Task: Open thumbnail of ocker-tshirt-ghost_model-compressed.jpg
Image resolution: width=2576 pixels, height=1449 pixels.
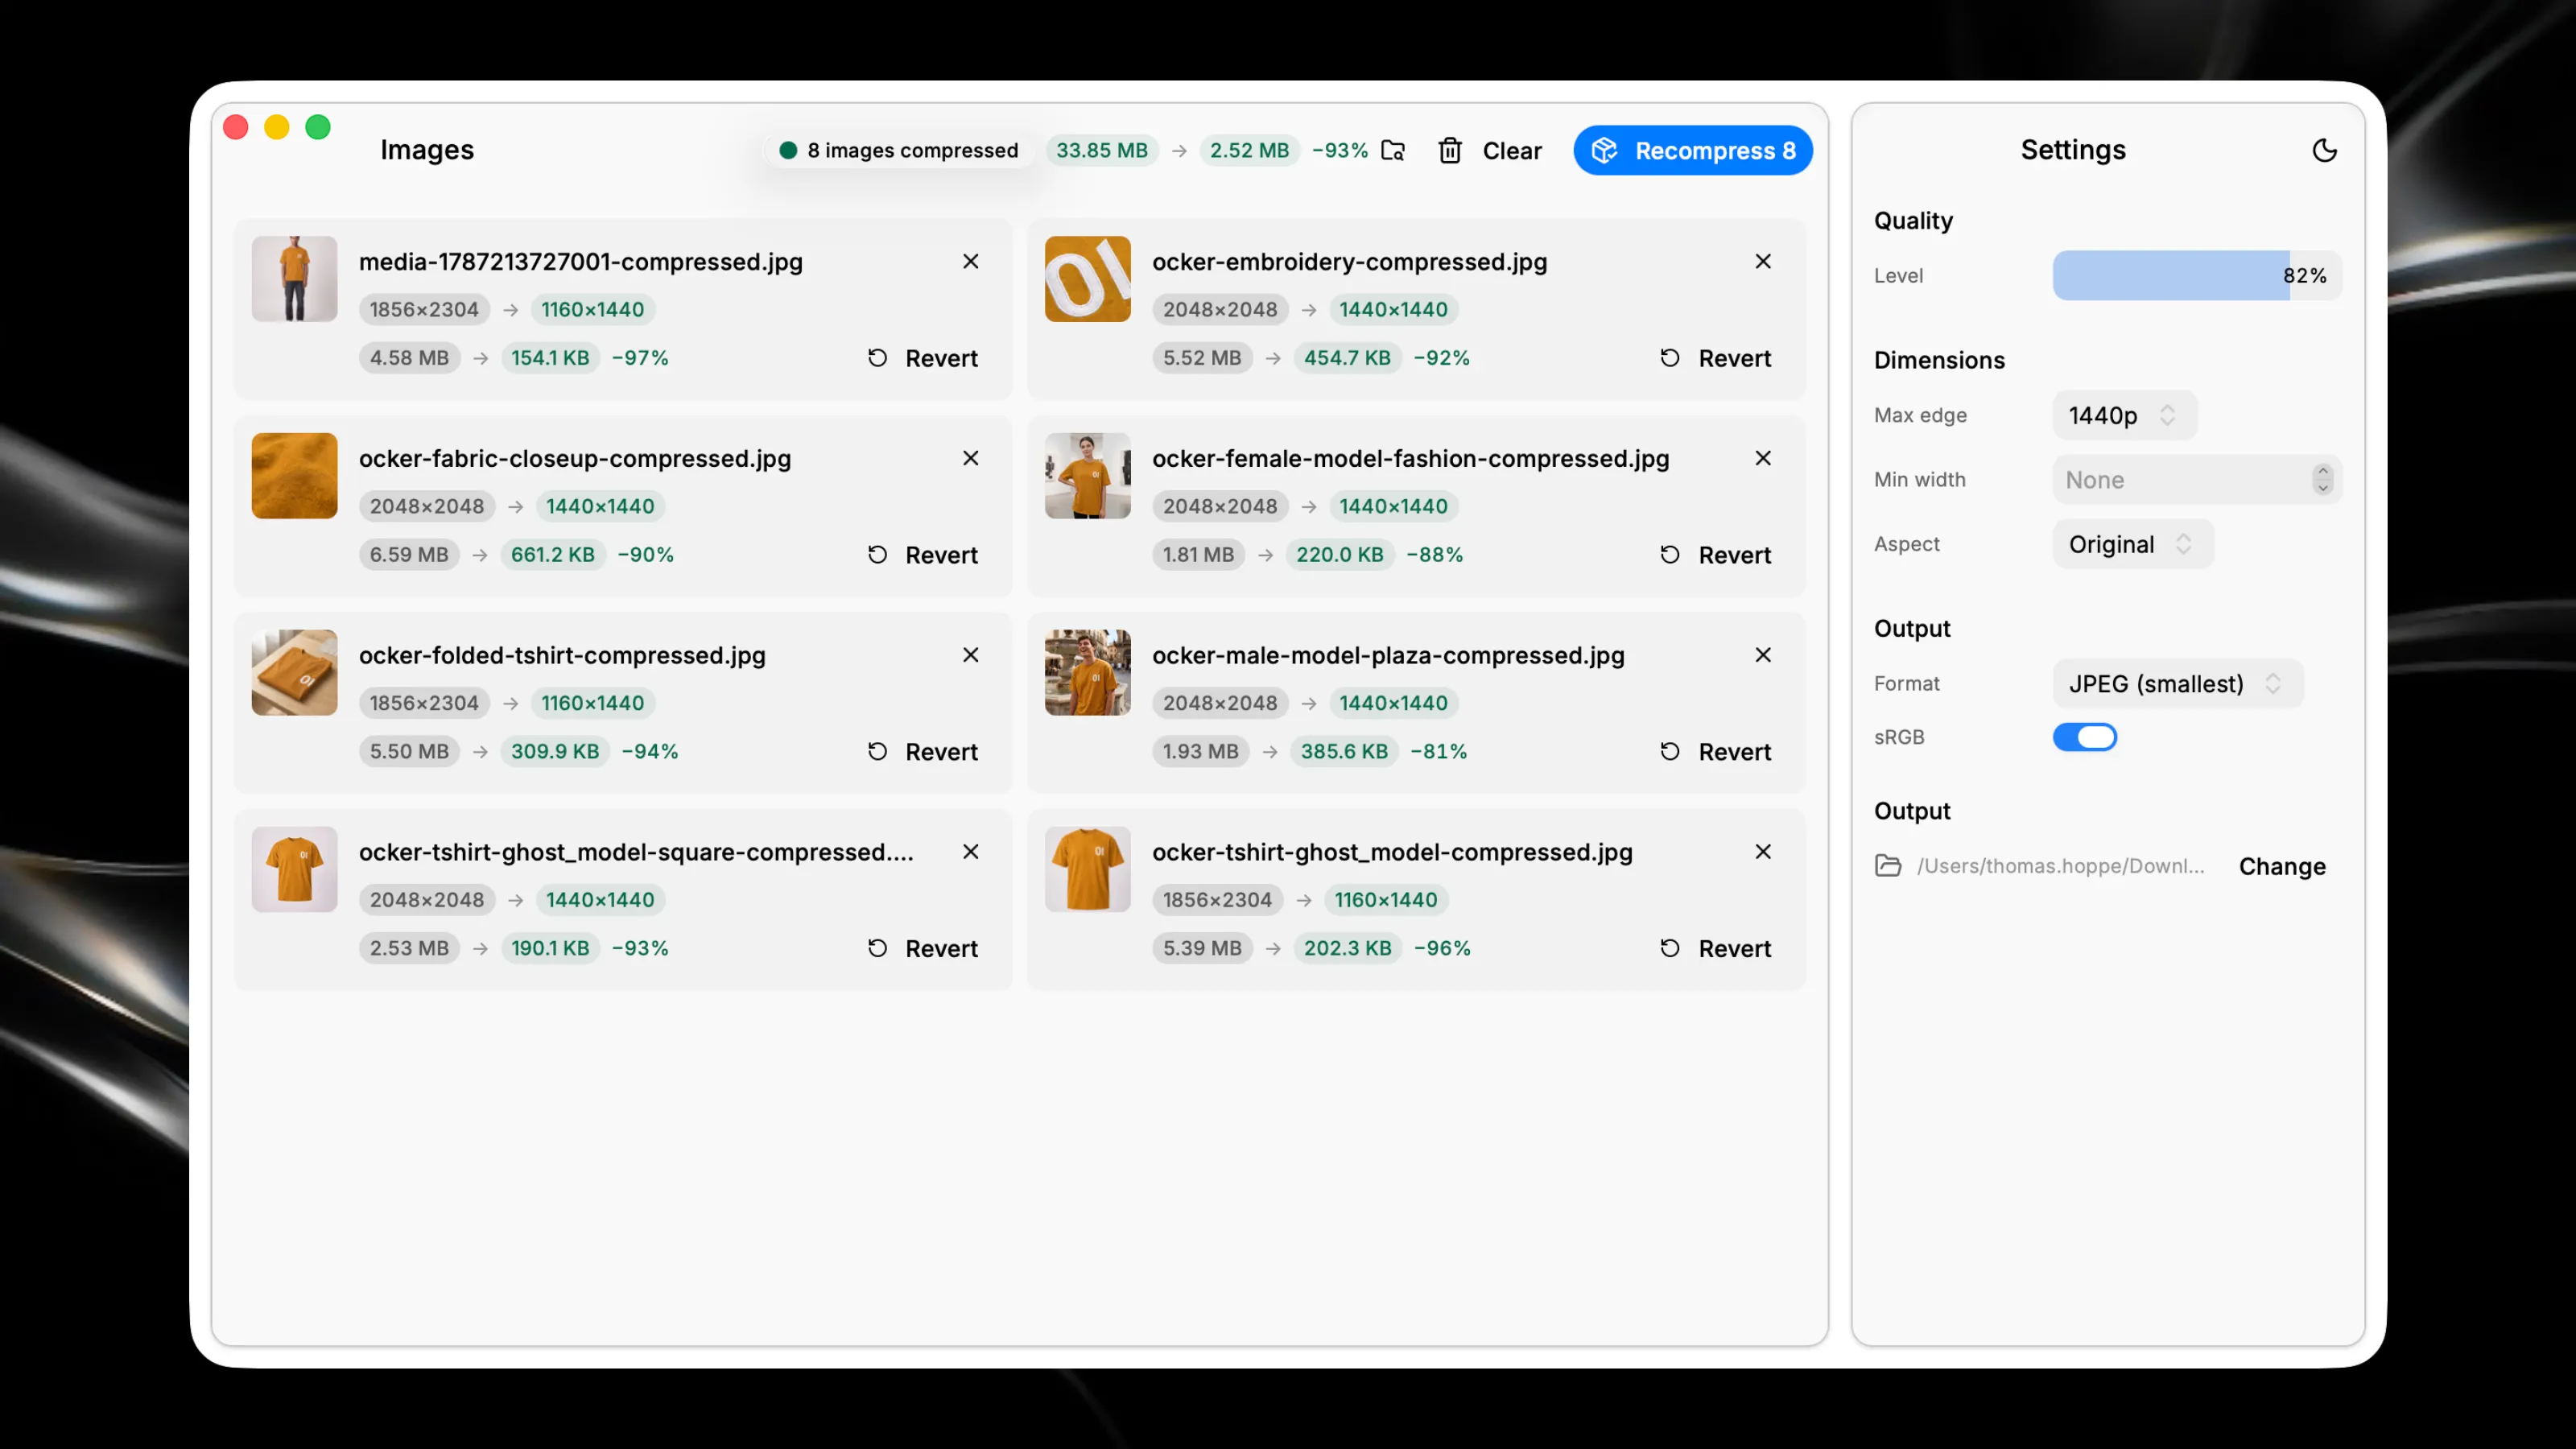Action: coord(1087,870)
